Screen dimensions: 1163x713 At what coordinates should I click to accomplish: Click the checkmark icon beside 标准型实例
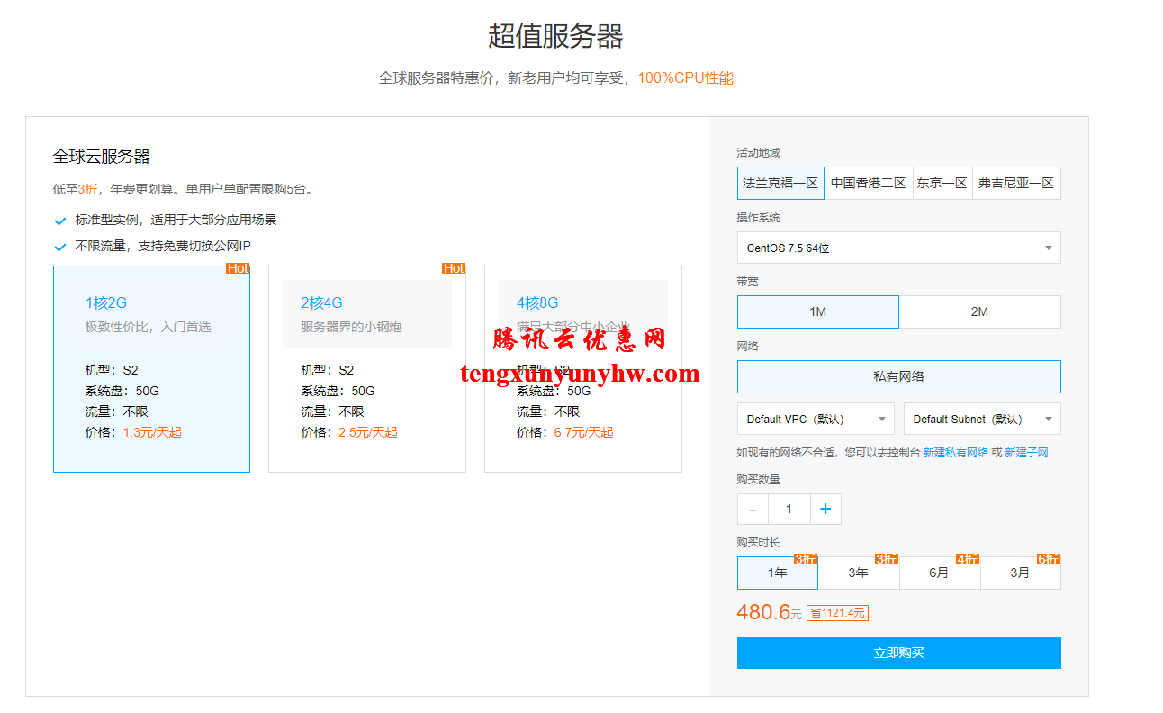60,221
